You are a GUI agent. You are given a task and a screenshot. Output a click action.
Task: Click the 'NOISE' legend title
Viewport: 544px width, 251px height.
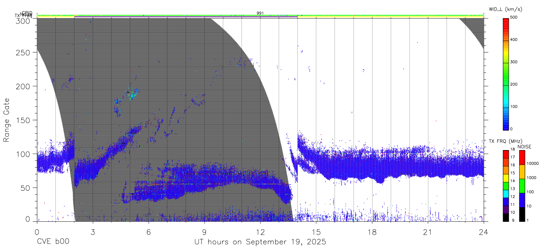[x=524, y=147]
